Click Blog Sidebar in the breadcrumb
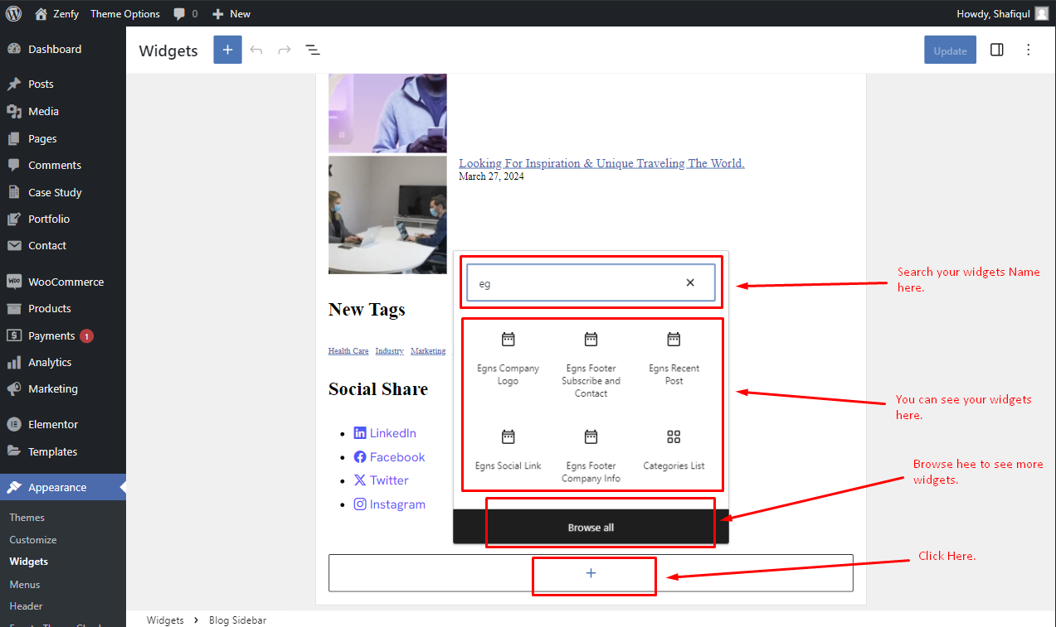This screenshot has width=1056, height=627. (x=237, y=620)
